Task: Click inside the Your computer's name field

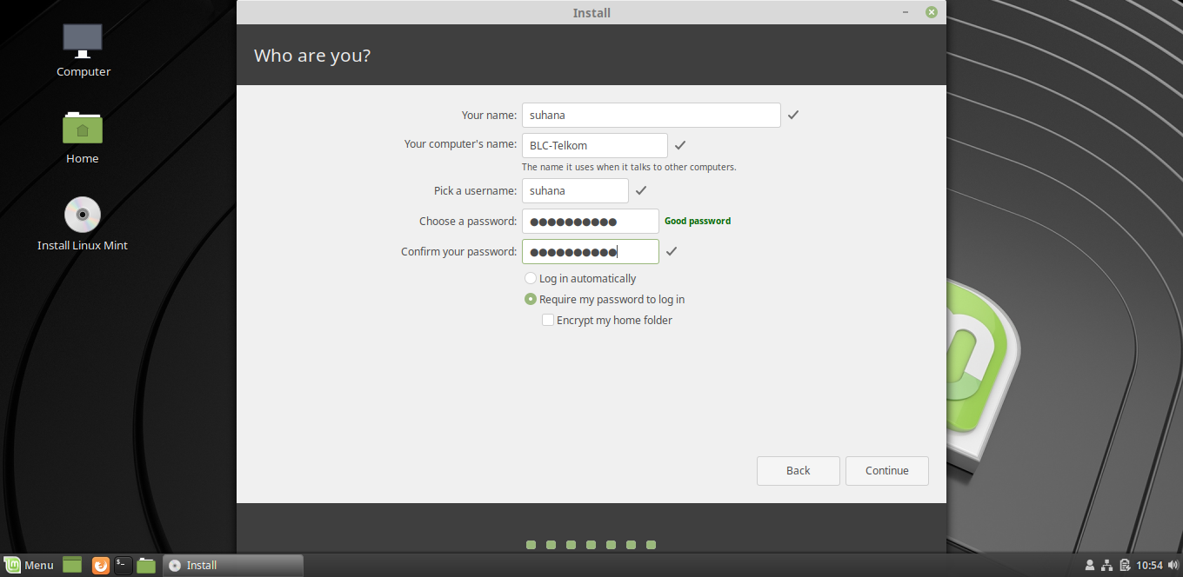Action: 594,145
